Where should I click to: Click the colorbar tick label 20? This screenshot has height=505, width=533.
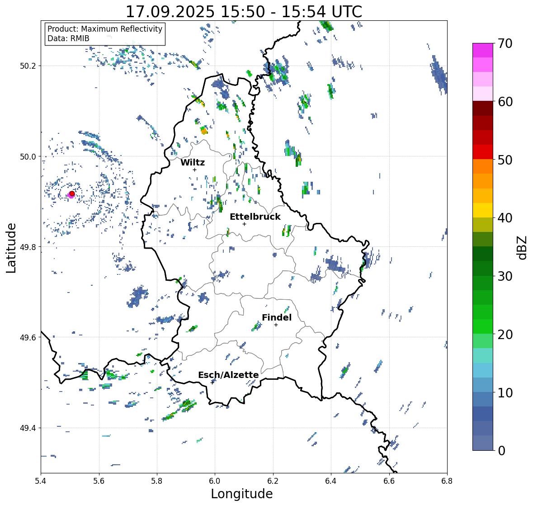point(505,335)
